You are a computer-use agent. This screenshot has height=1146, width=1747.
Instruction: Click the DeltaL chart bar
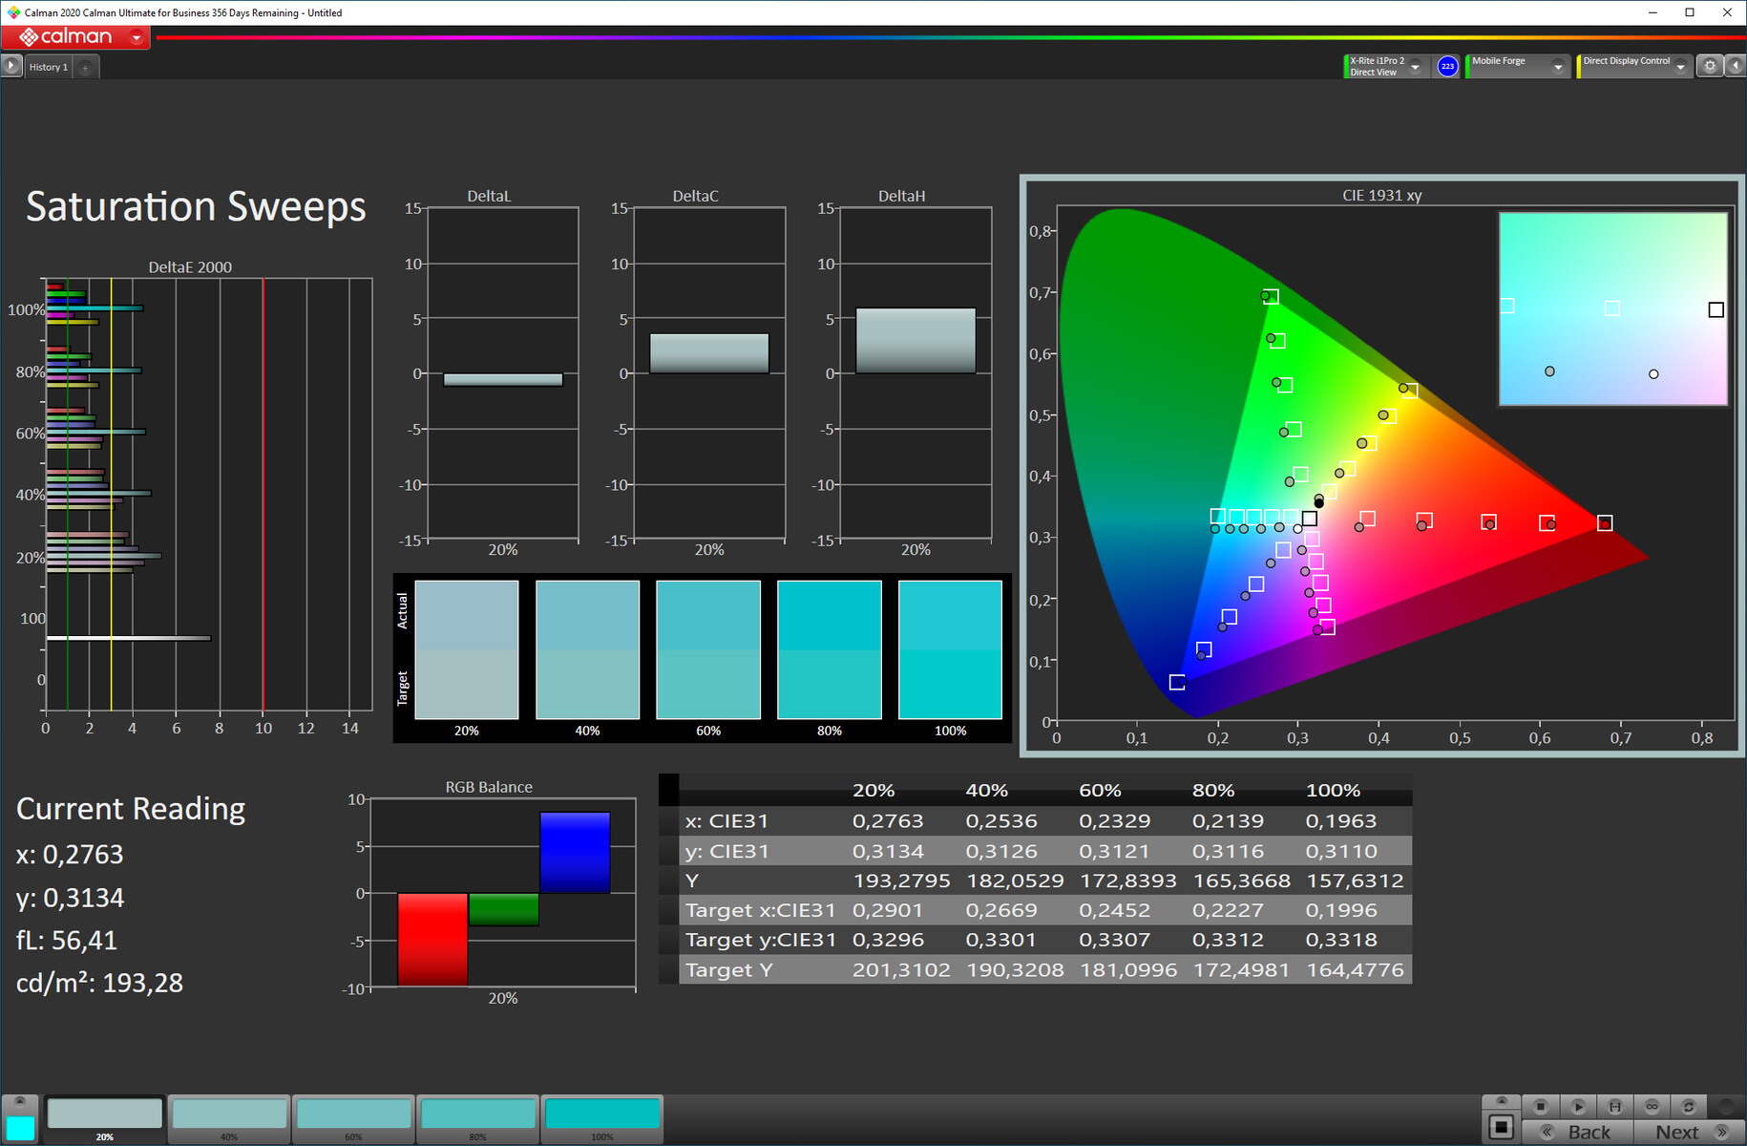(x=503, y=379)
